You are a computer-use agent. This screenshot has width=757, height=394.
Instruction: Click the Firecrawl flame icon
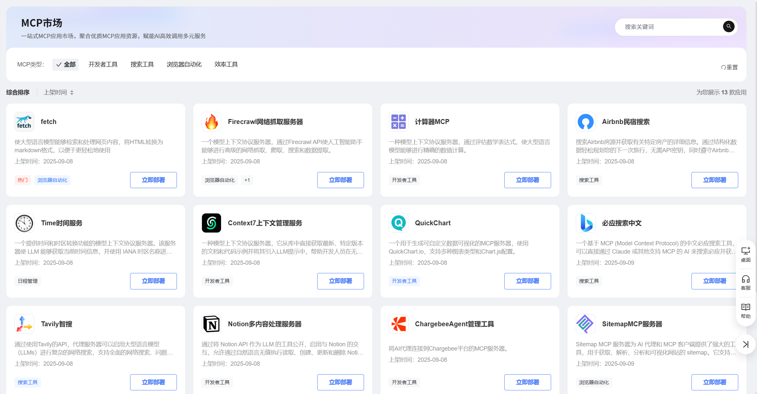211,122
